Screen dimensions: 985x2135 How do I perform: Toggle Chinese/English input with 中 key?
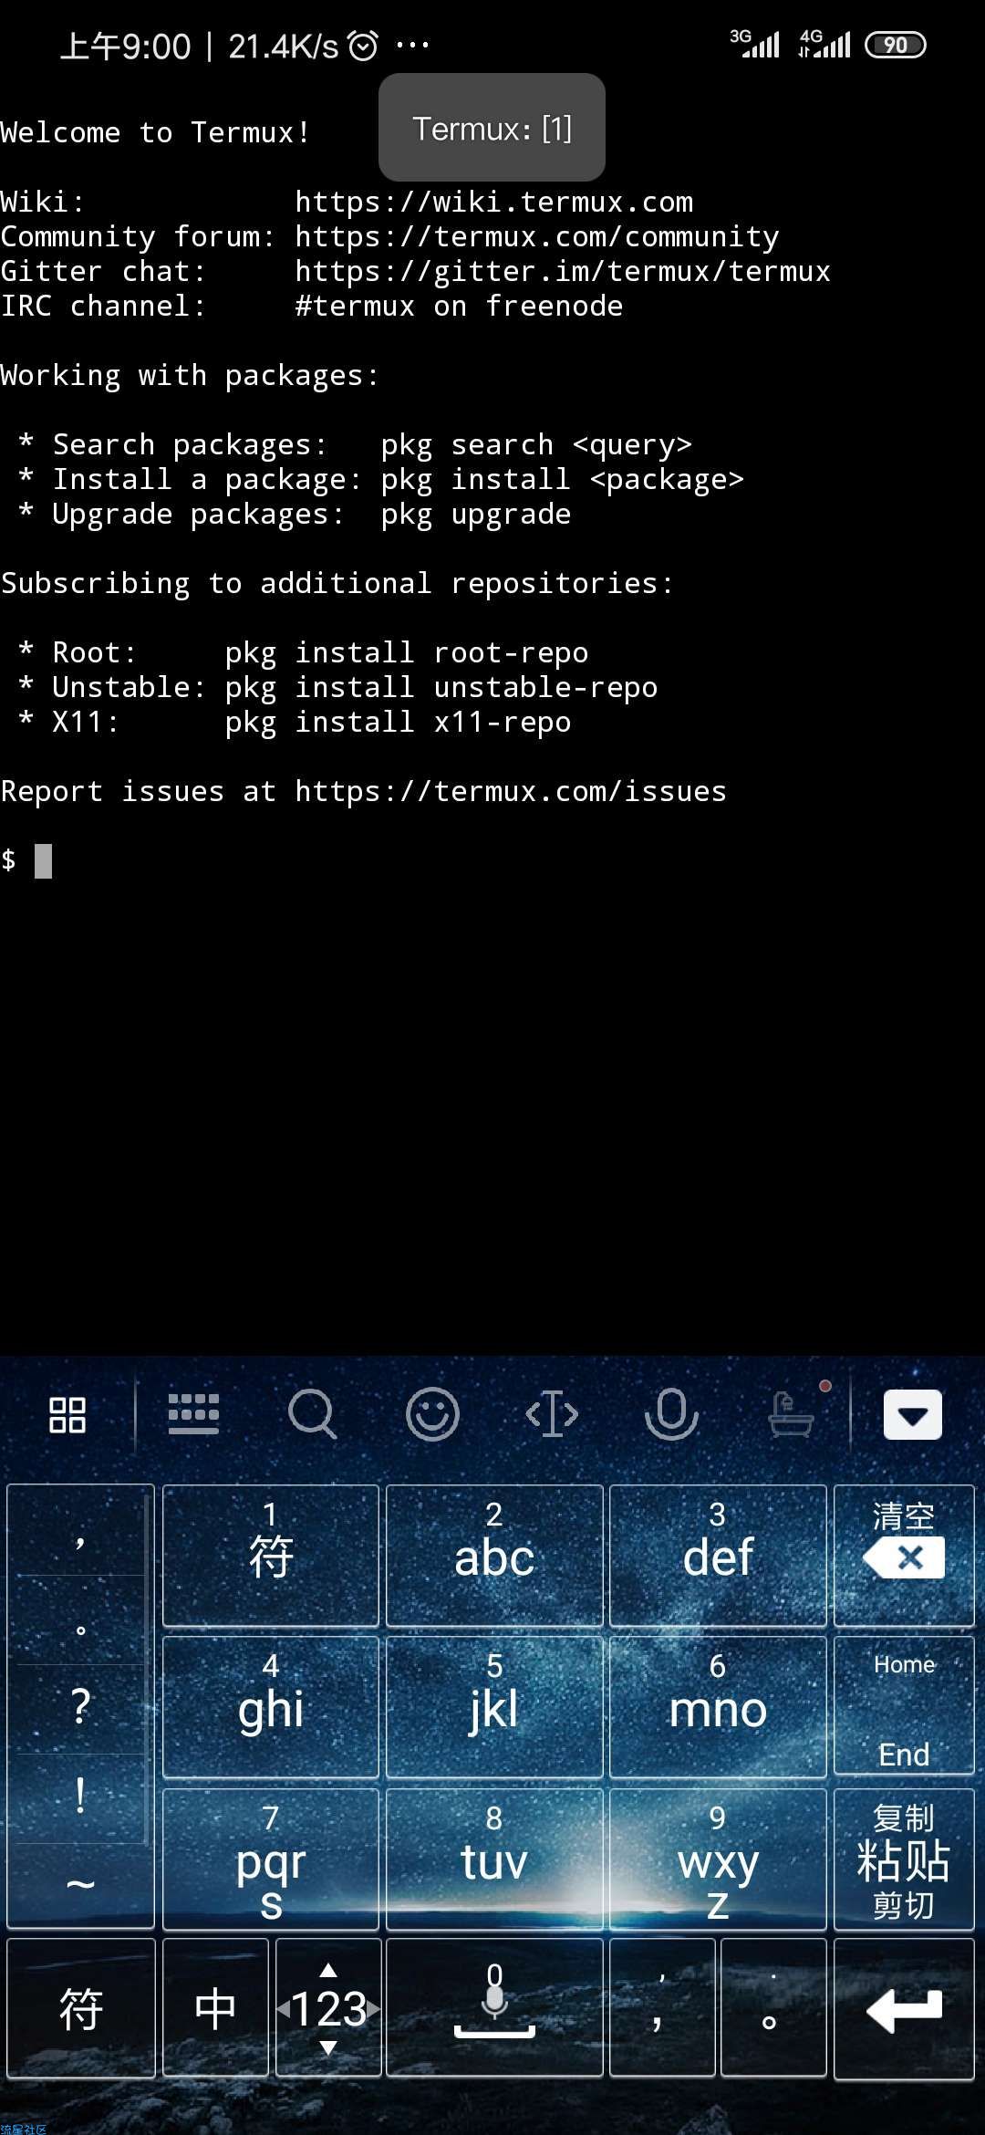pyautogui.click(x=215, y=2008)
